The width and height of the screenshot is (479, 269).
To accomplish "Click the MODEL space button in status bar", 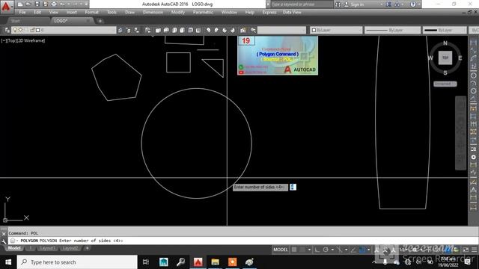I will [x=281, y=250].
